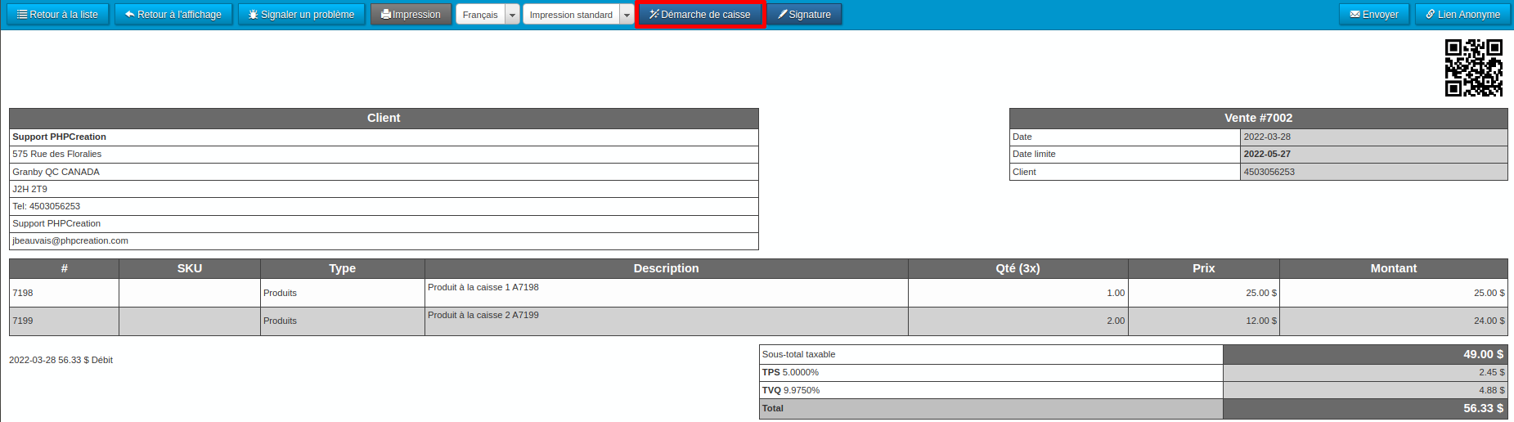Viewport: 1514px width, 422px height.
Task: Select product row 7199
Action: [23, 321]
